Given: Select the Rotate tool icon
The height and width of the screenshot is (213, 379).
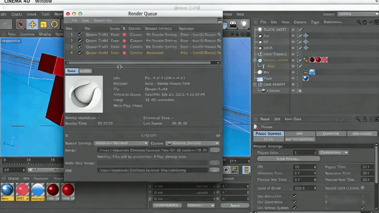Looking at the screenshot, I should click(54, 25).
